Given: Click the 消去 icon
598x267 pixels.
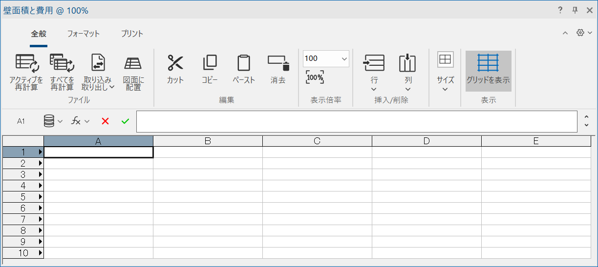Looking at the screenshot, I should pos(278,63).
